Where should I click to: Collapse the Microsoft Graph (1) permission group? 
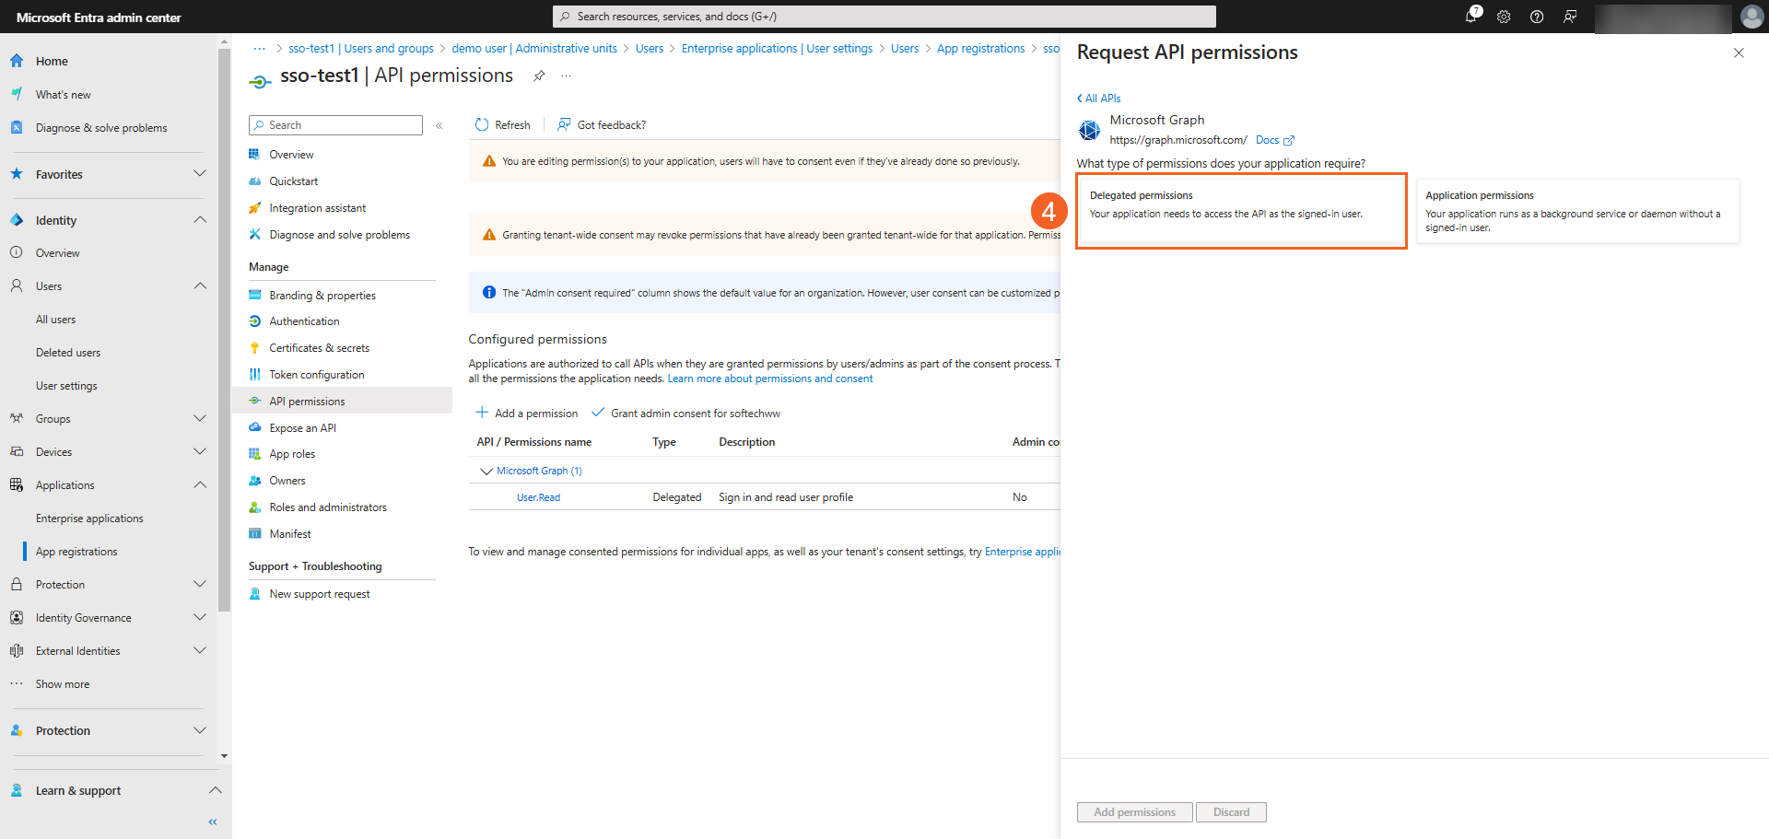486,471
